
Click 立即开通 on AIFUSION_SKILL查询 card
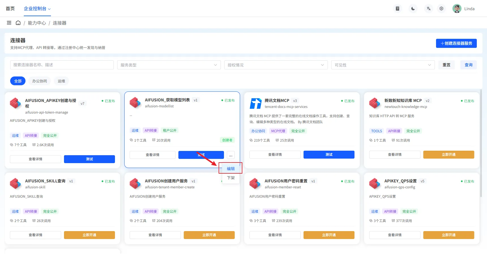[x=89, y=235]
